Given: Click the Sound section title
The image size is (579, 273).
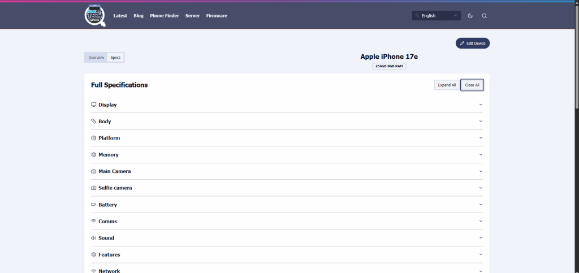Looking at the screenshot, I should [x=106, y=238].
